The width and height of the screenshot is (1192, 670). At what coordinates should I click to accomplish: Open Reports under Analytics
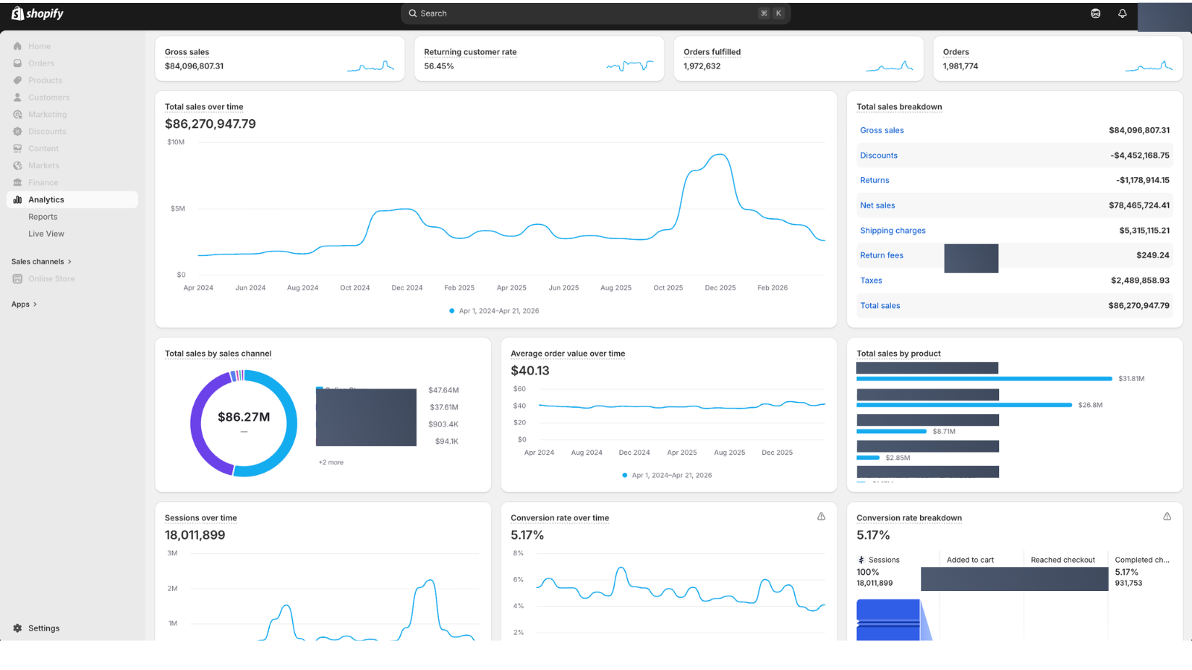pyautogui.click(x=42, y=217)
